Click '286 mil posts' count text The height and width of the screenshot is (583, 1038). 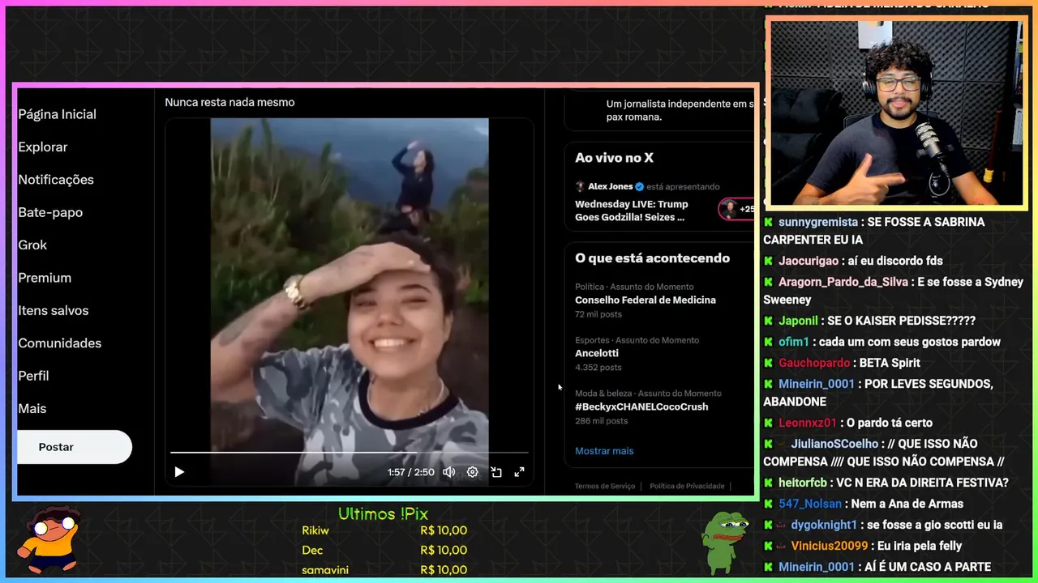tap(601, 420)
